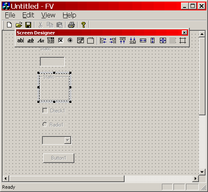208x192 pixels.
Task: Click the vertical scrollbar down arrow
Action: pos(202,172)
